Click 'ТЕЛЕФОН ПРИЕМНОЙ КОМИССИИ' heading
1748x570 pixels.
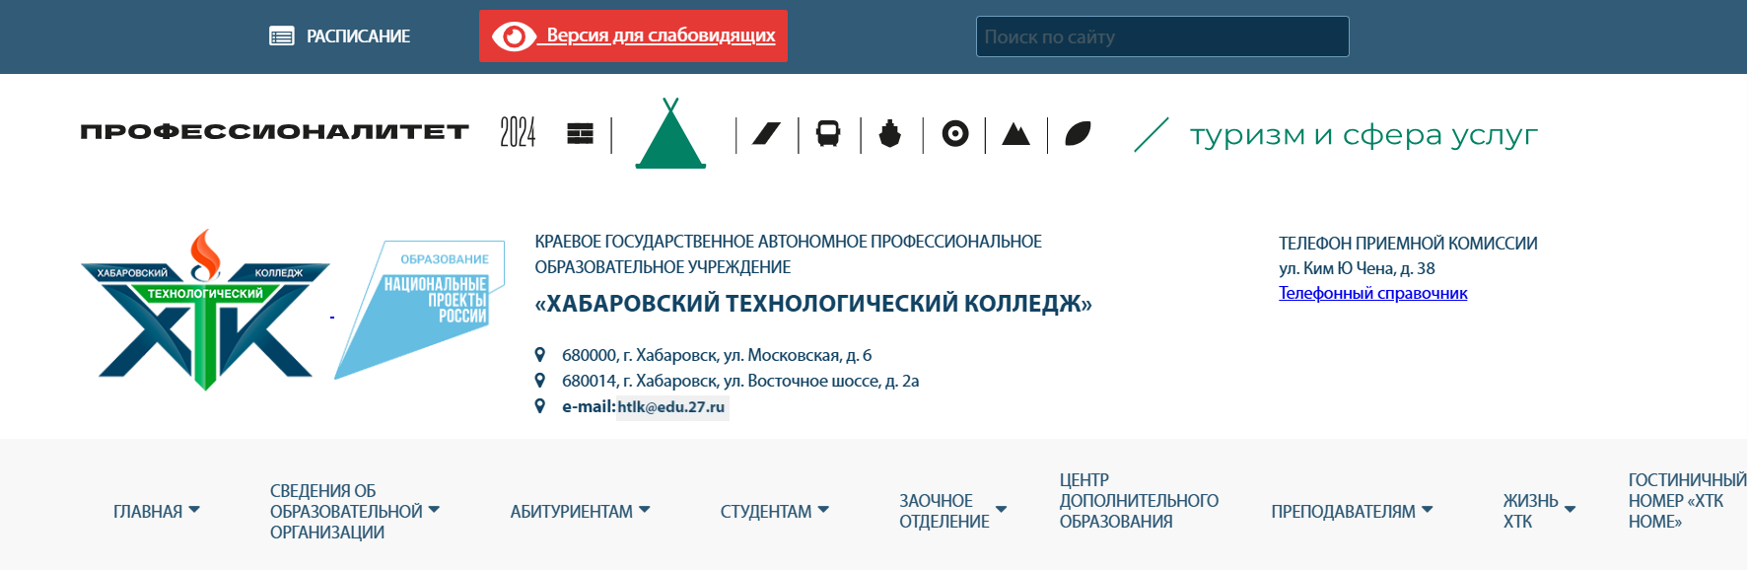[1408, 244]
